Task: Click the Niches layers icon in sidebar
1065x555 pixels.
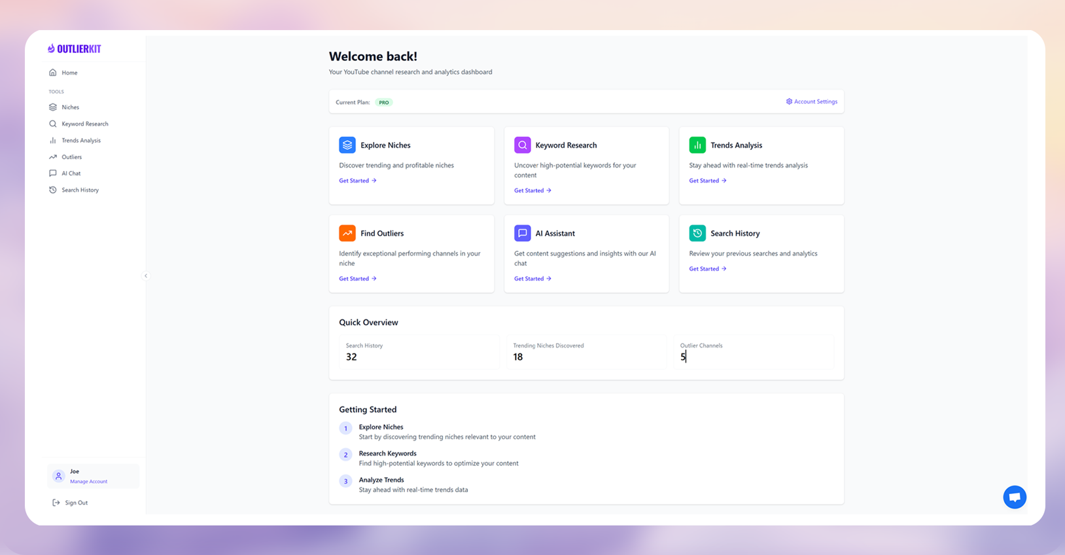Action: coord(53,107)
